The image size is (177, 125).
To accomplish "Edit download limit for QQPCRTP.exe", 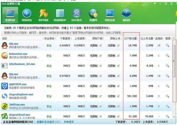I will coord(100,86).
